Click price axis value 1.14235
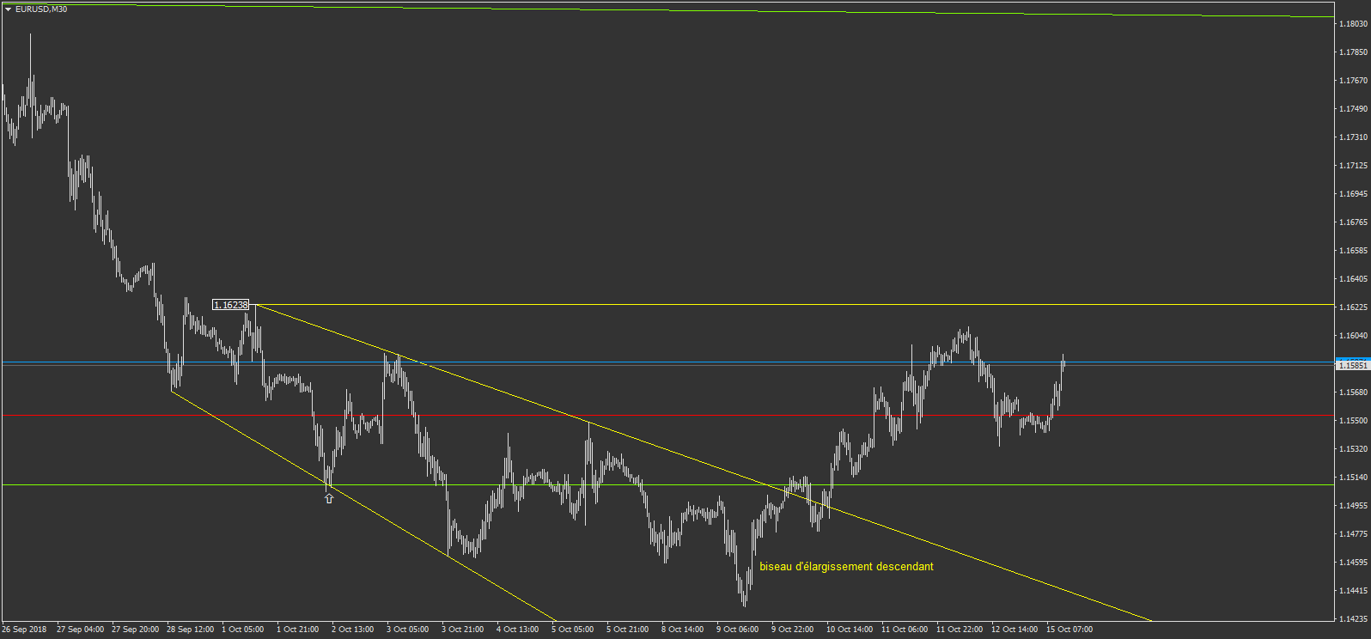Image resolution: width=1371 pixels, height=639 pixels. (x=1353, y=618)
